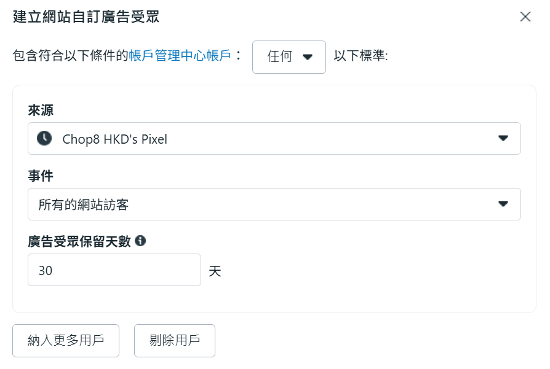Click the 事件 section label

coord(41,176)
